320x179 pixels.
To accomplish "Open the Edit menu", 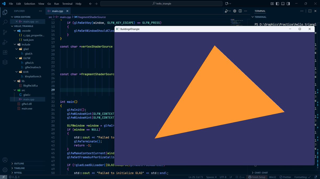I will click(19, 4).
